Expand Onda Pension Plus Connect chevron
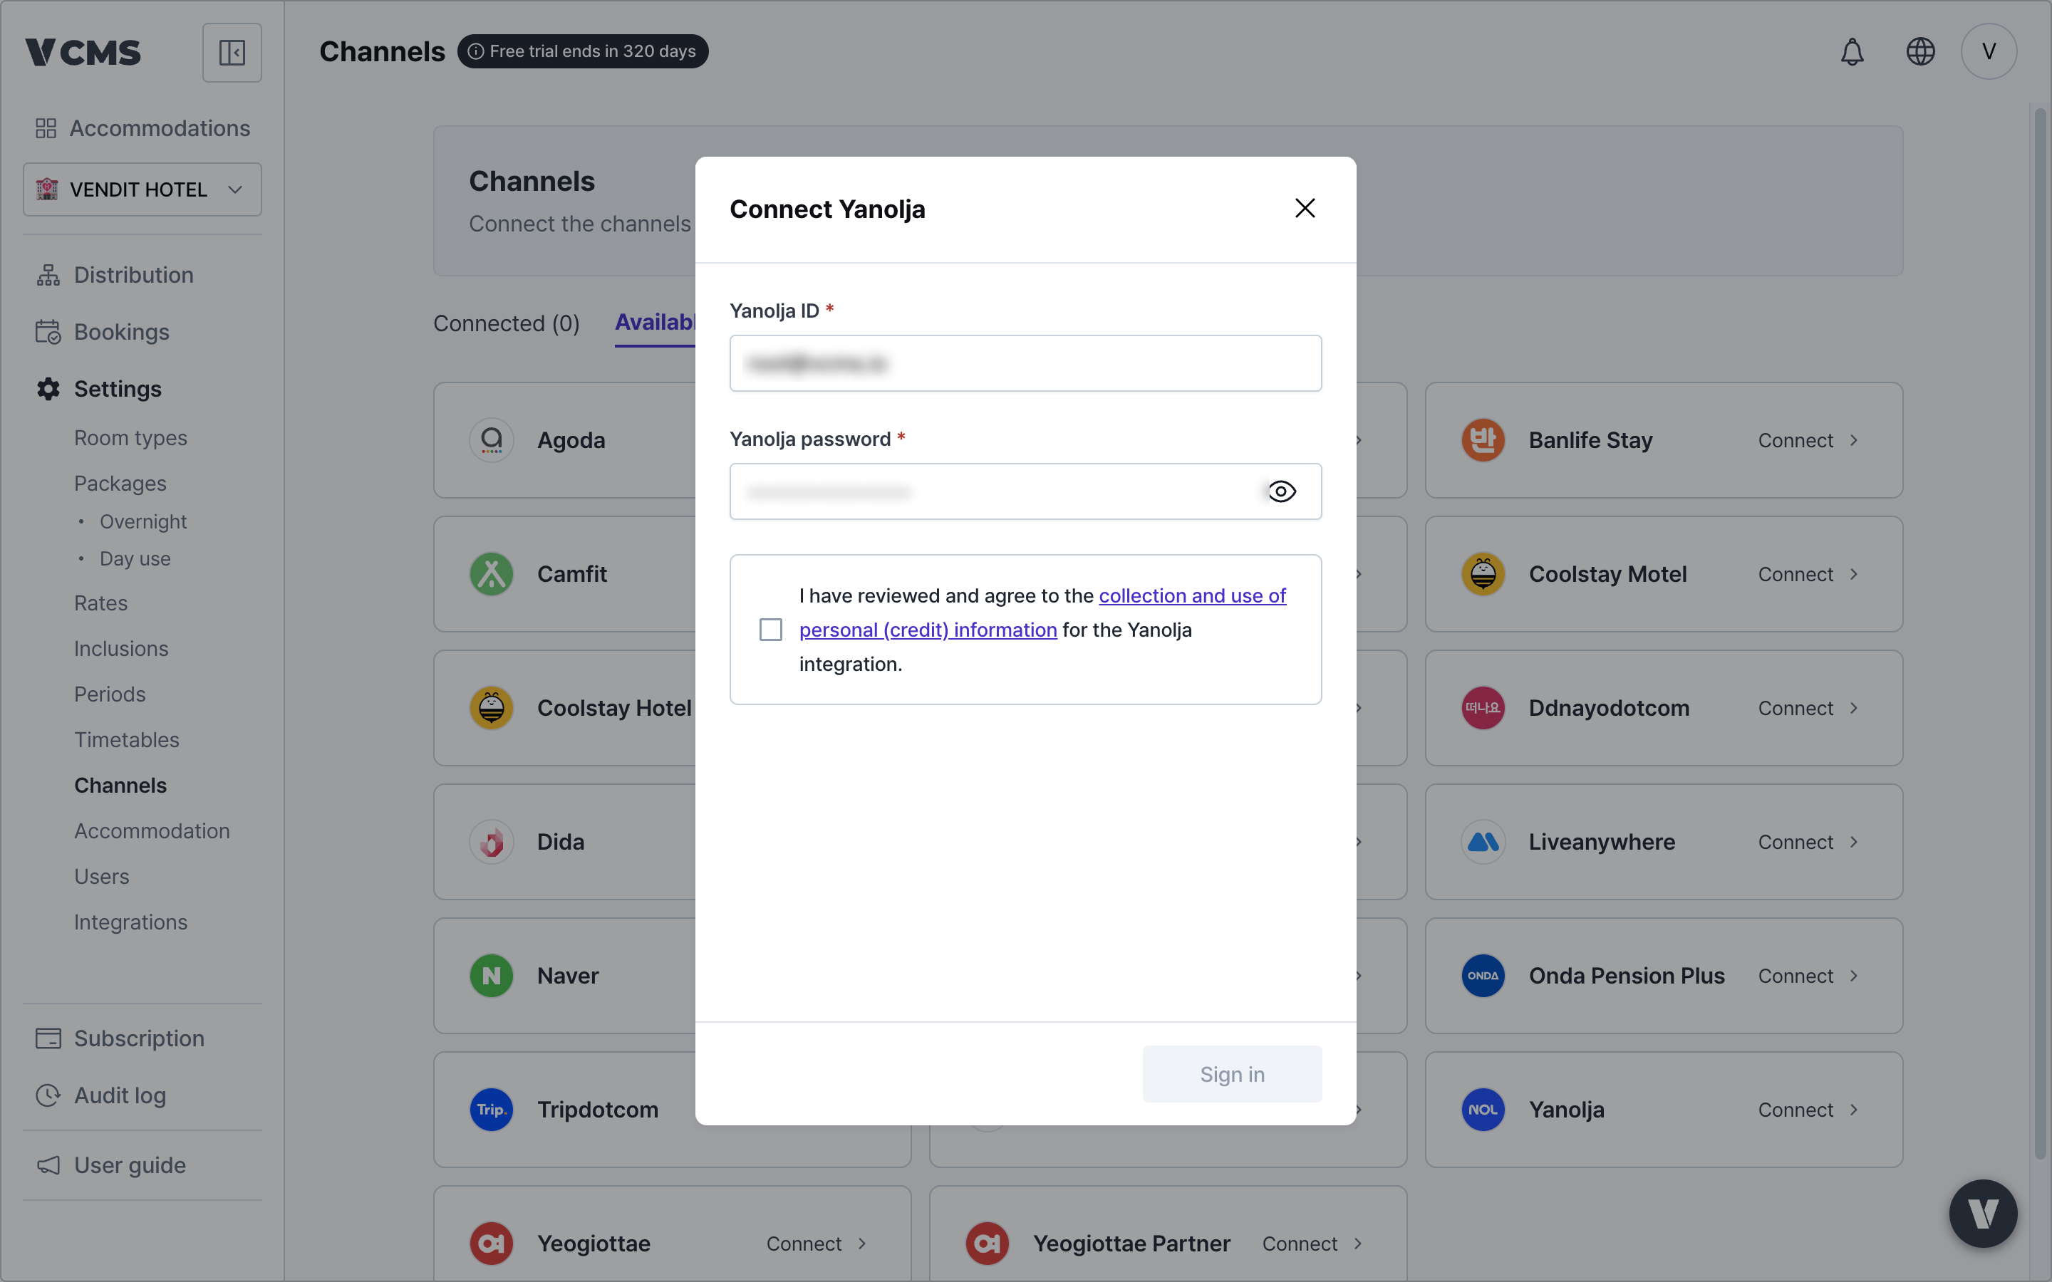2052x1282 pixels. [x=1854, y=976]
